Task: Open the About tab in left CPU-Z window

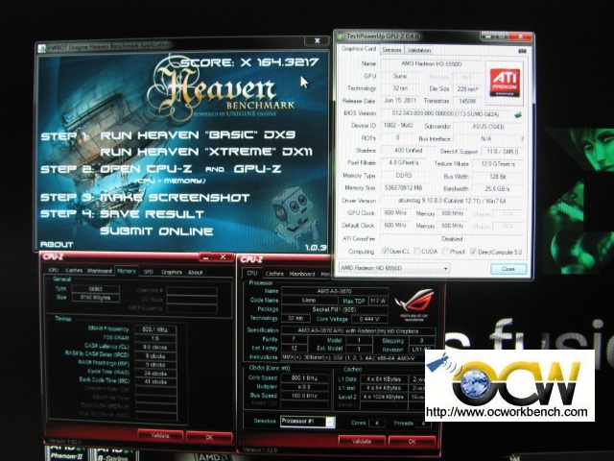Action: 195,272
